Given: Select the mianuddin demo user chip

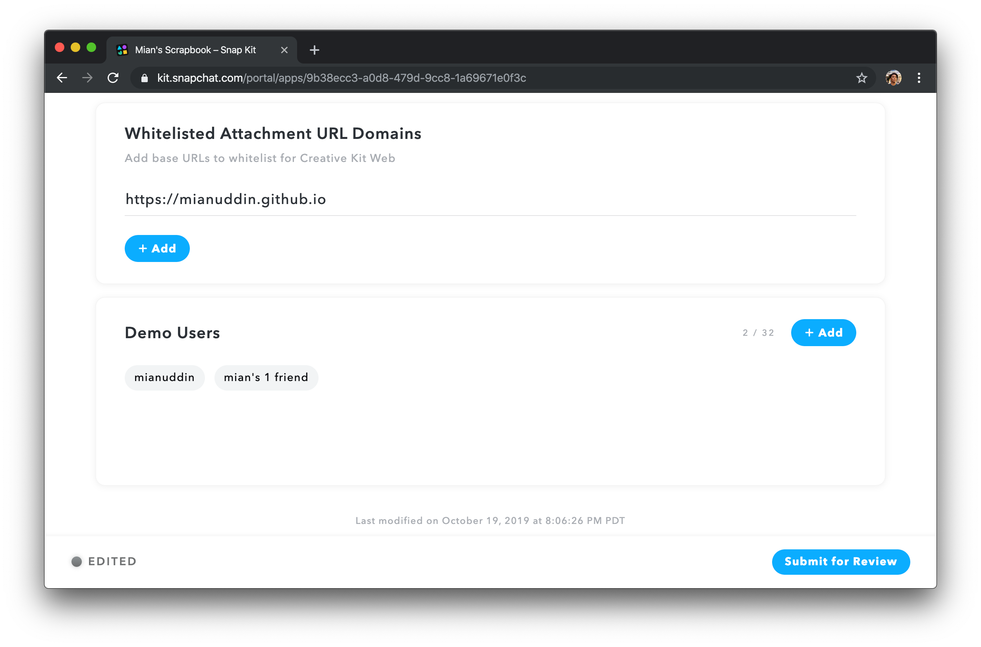Looking at the screenshot, I should coord(164,377).
